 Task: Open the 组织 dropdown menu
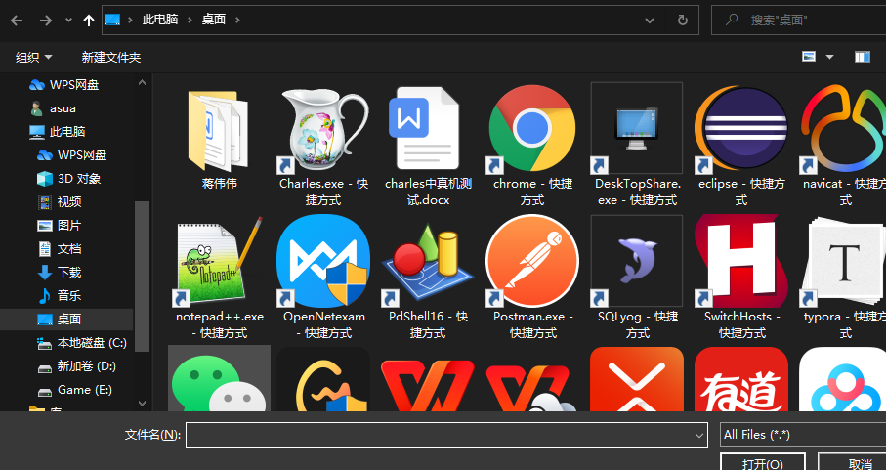tap(33, 57)
